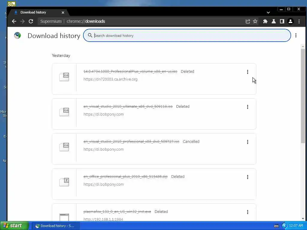Click 14.0.4734.1000_ProfessionalPlus_volume file name
307x230 pixels.
point(130,71)
